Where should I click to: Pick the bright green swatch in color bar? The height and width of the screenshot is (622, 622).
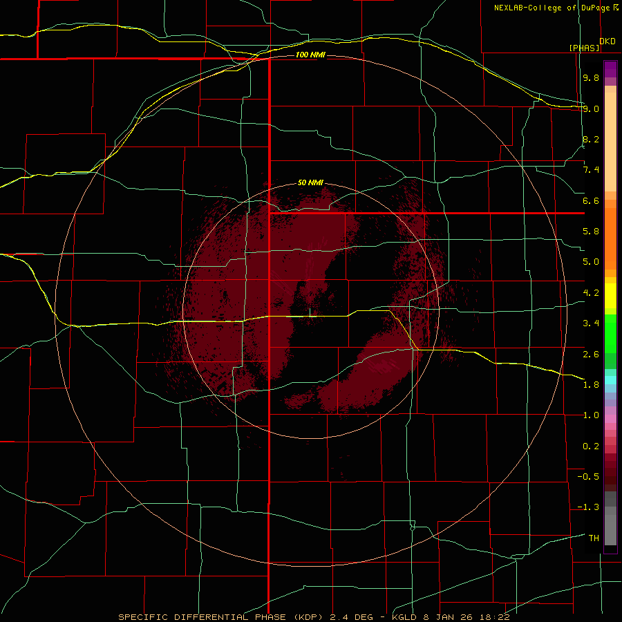(x=610, y=333)
